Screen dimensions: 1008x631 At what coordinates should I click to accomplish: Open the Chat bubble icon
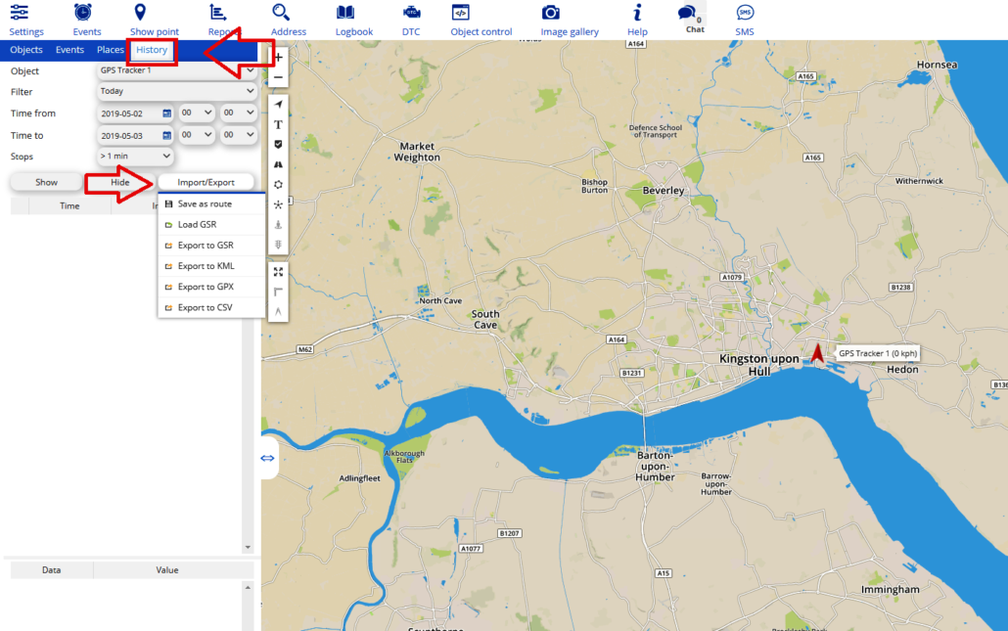click(687, 12)
